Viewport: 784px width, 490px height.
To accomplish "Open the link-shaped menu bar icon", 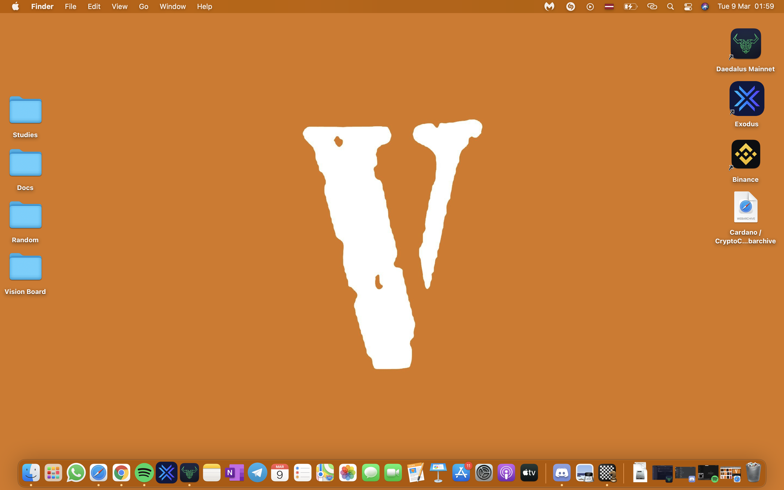I will [x=652, y=7].
